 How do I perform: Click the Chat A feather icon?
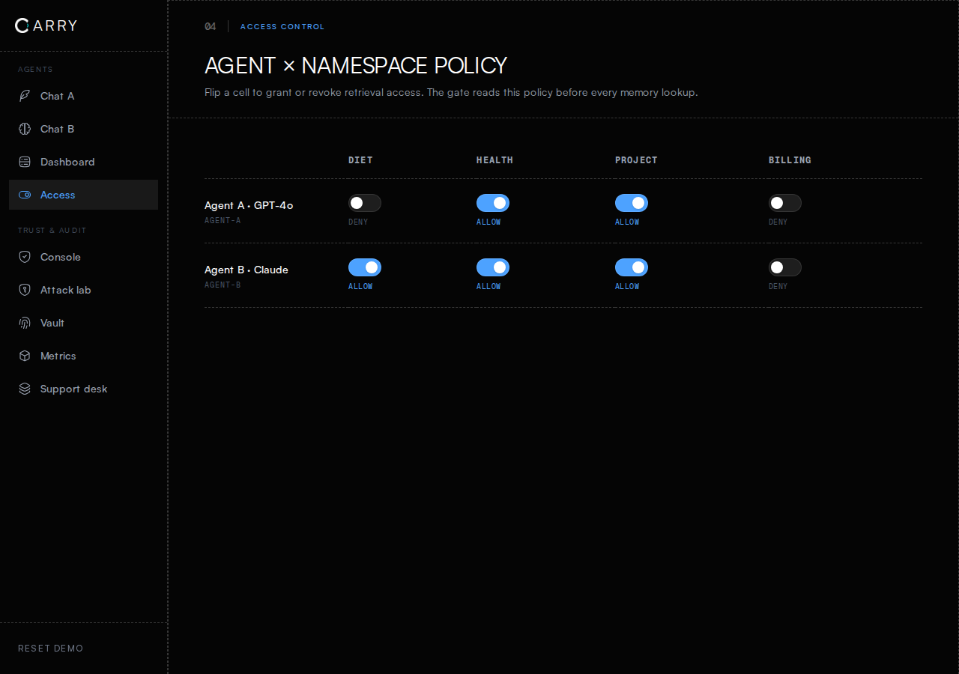[25, 96]
